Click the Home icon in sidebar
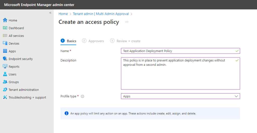The width and height of the screenshot is (257, 133). pyautogui.click(x=5, y=20)
